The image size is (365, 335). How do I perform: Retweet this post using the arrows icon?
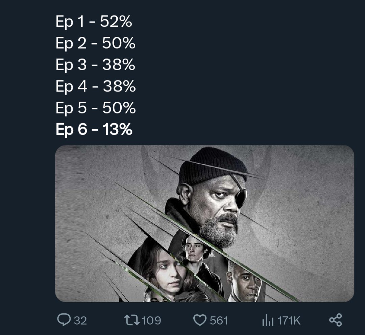pyautogui.click(x=132, y=320)
